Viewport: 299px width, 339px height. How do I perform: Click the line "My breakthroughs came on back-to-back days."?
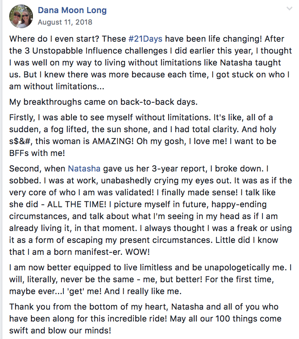click(103, 101)
